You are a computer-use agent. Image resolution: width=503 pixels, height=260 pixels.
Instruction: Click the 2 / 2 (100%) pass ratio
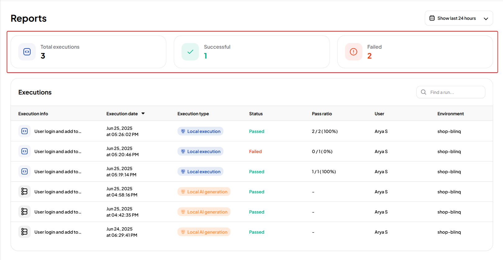pyautogui.click(x=325, y=131)
